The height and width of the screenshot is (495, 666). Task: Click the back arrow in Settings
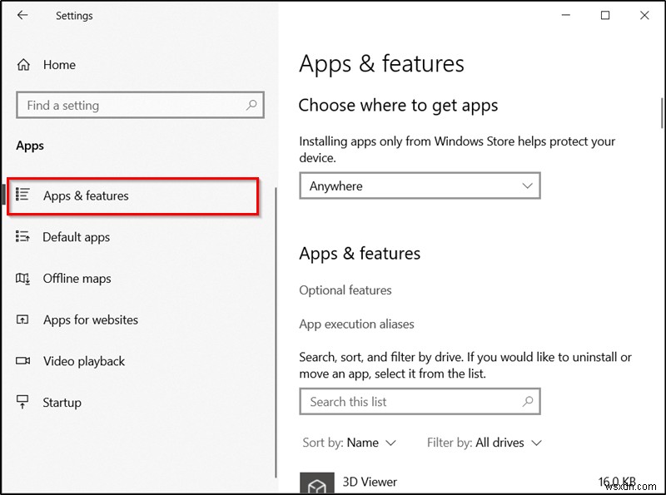point(23,15)
